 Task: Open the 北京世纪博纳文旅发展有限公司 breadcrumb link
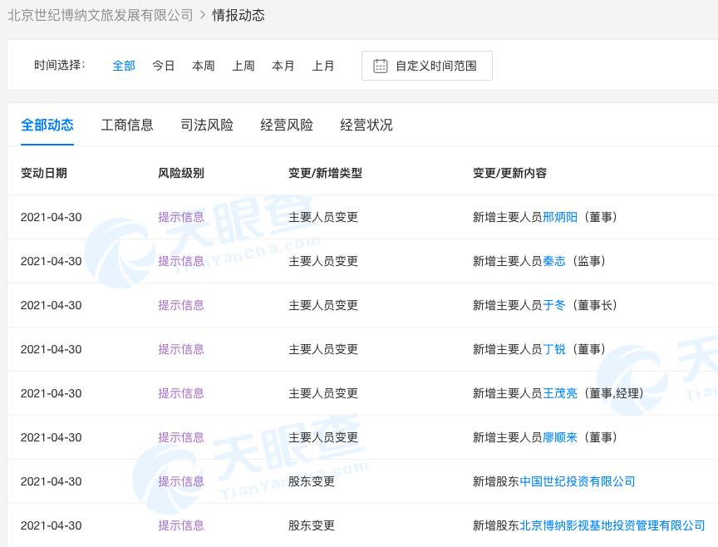coord(101,15)
